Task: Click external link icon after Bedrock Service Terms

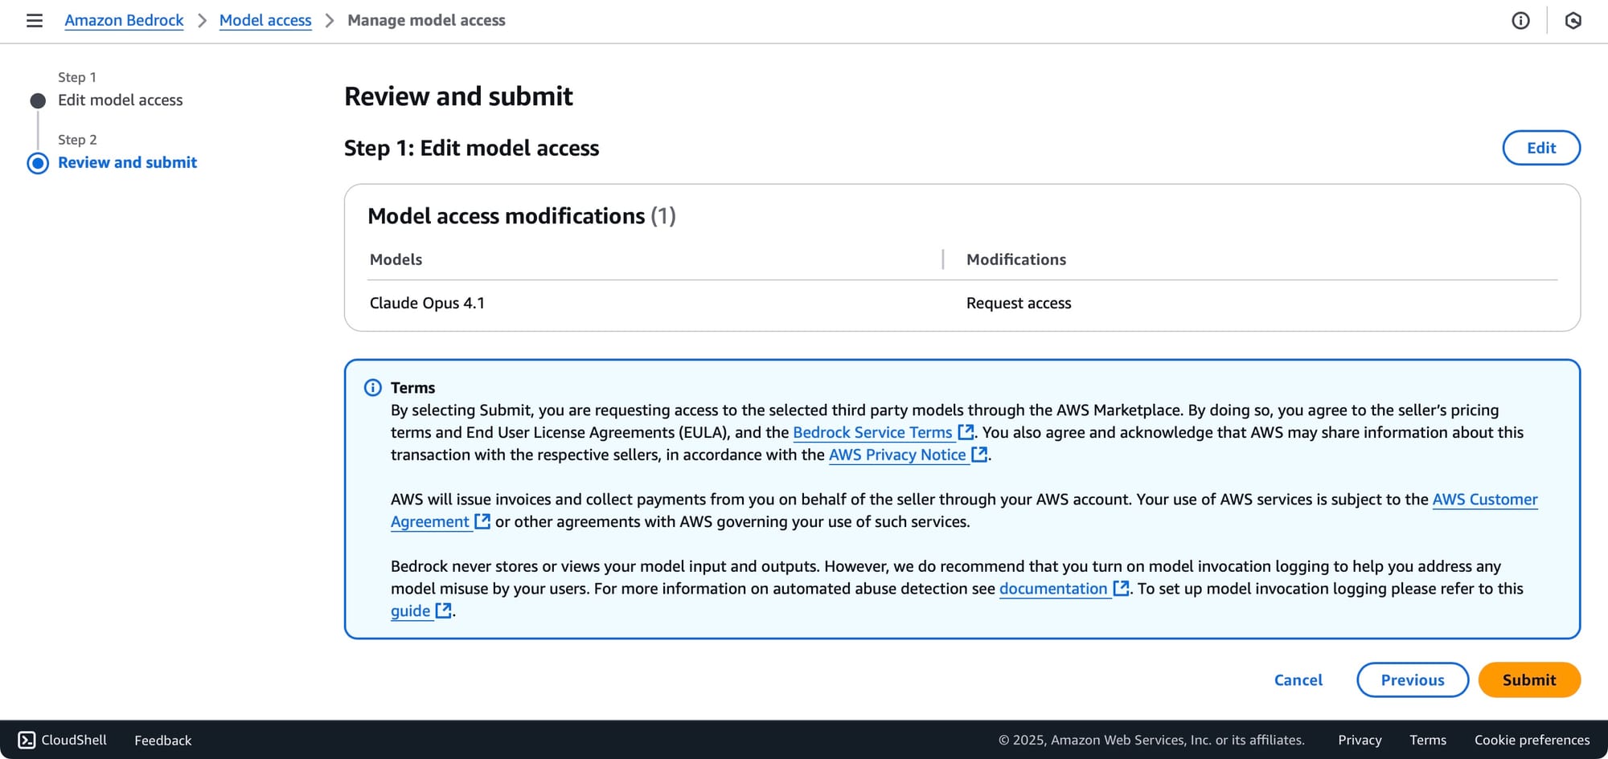Action: (966, 432)
